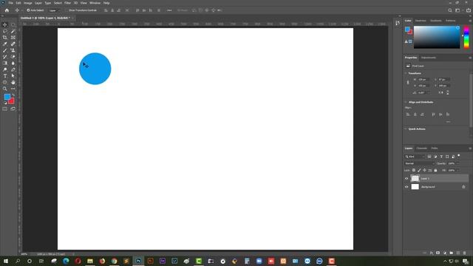The height and width of the screenshot is (266, 473).
Task: Toggle lock transparent pixels
Action: tap(414, 171)
